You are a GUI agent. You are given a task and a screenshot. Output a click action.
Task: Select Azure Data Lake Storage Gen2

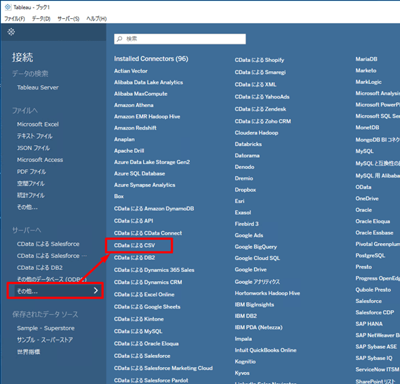click(x=152, y=162)
